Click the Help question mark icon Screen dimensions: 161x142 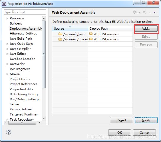[x=9, y=132]
